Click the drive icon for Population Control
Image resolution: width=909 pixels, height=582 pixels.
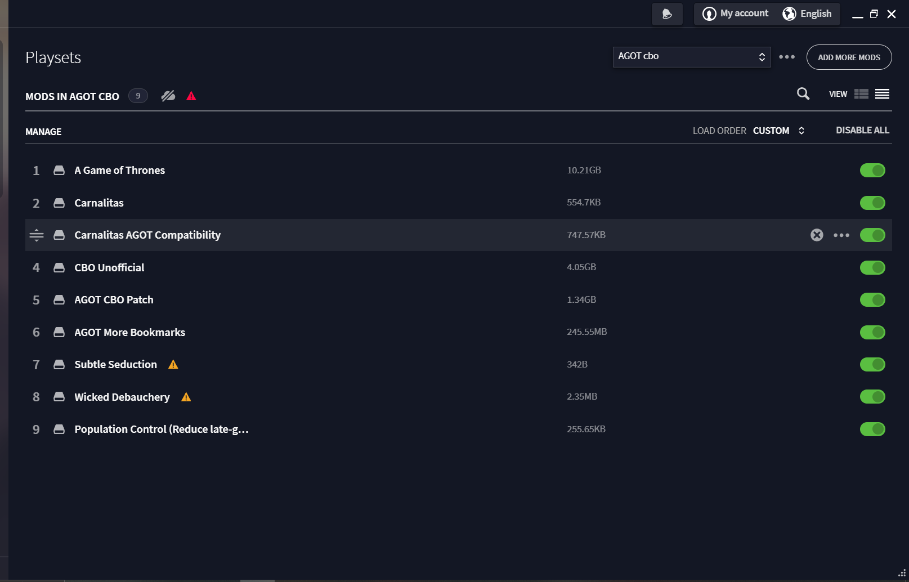click(59, 429)
